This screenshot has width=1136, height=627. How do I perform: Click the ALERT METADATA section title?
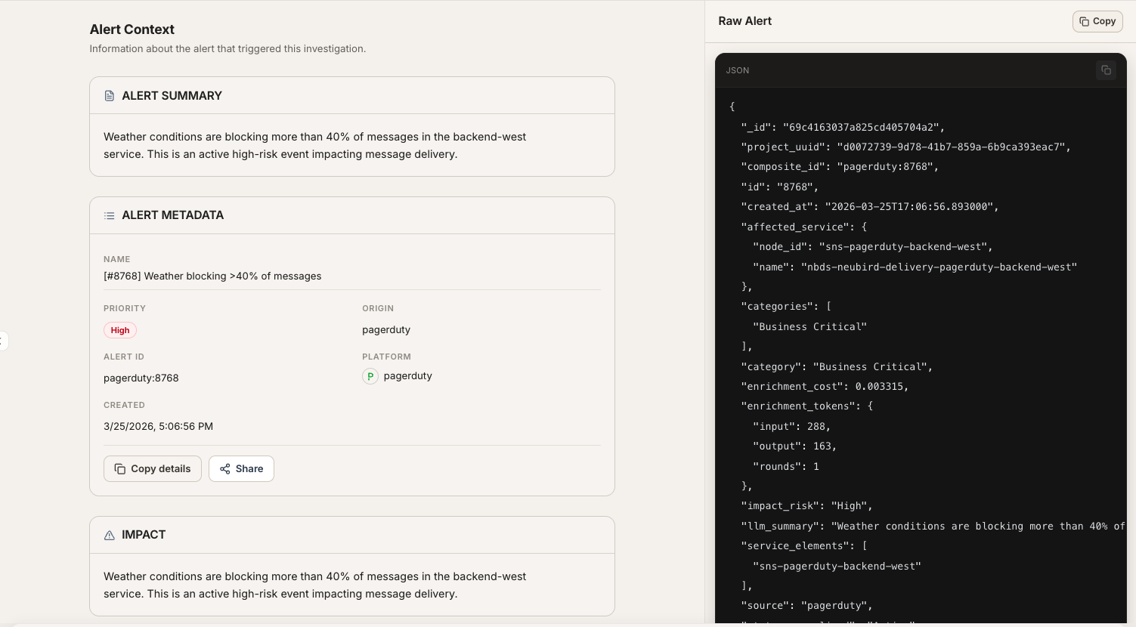coord(173,215)
